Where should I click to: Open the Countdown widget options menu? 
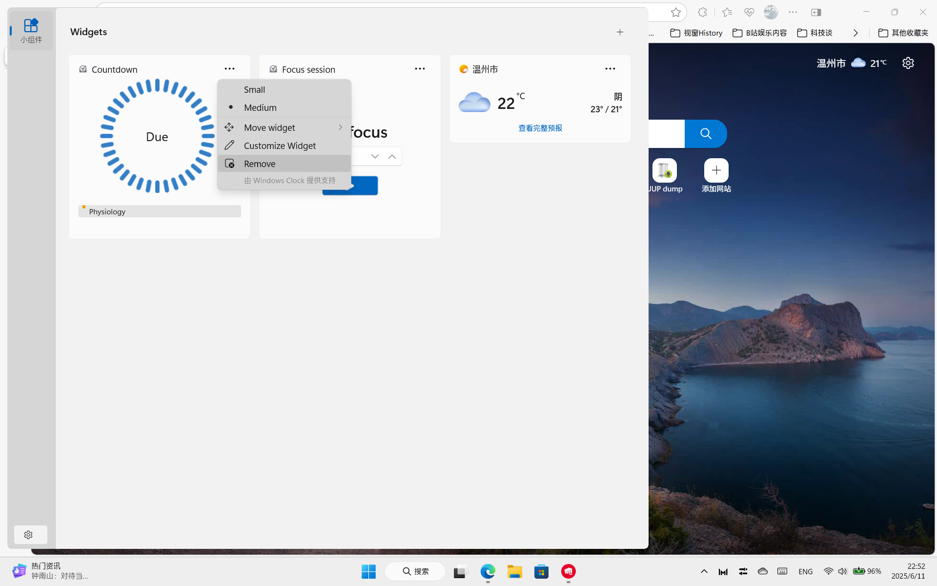(229, 69)
